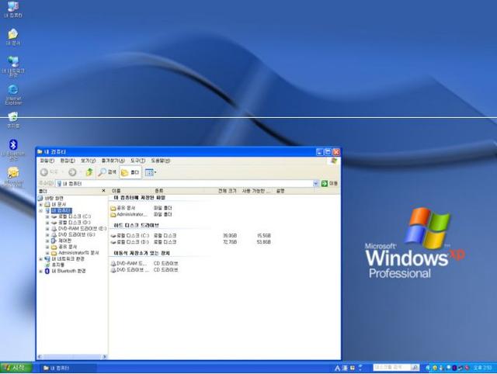
Task: Click the Forward arrow toolbar button
Action: (72, 172)
